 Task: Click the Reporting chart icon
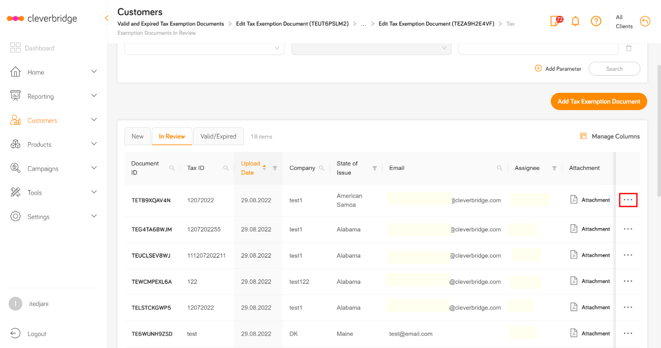[x=15, y=96]
